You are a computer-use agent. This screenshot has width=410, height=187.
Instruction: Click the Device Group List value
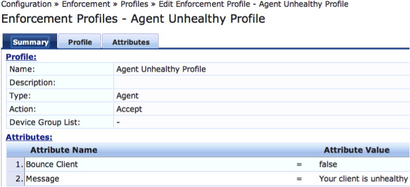118,122
